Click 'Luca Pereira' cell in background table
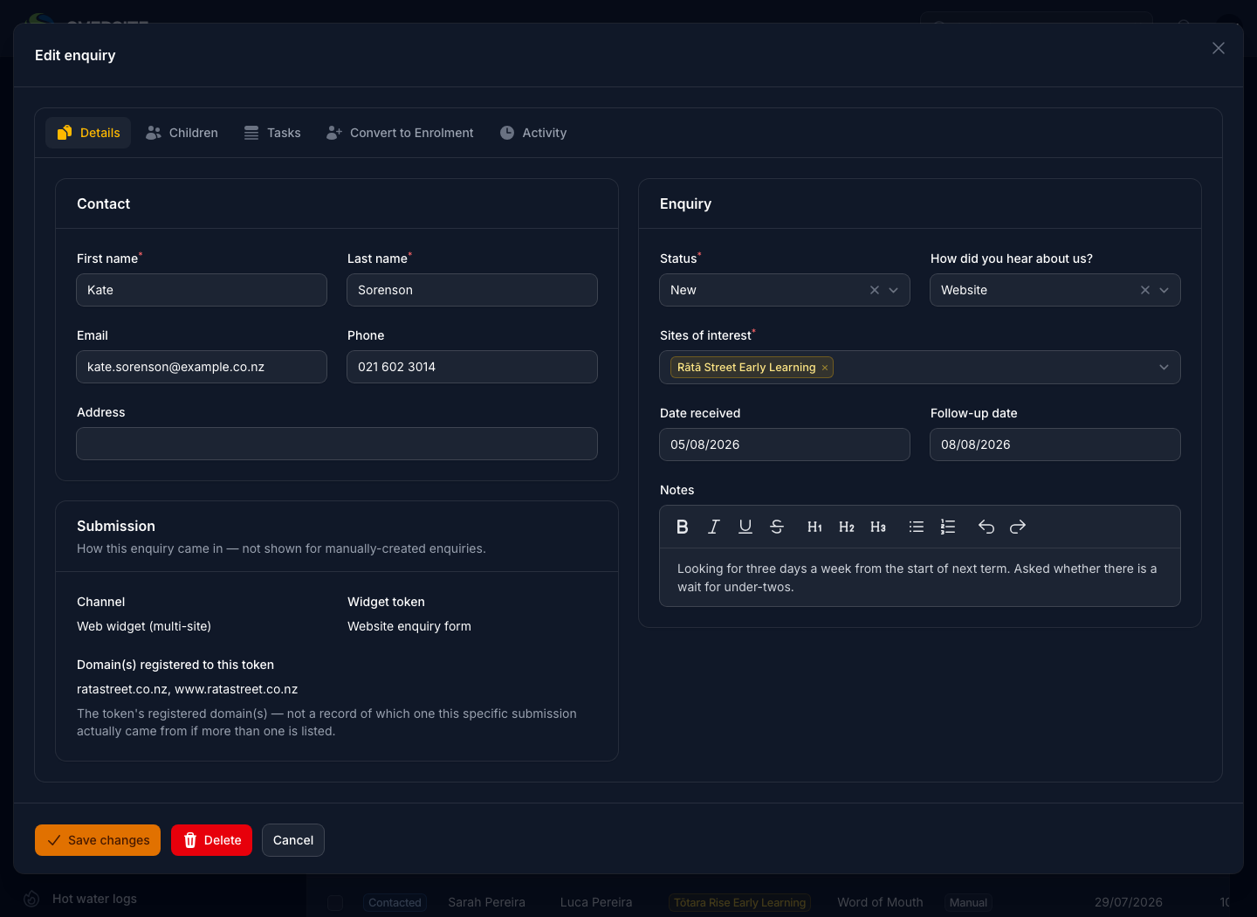This screenshot has width=1257, height=917. pyautogui.click(x=596, y=902)
